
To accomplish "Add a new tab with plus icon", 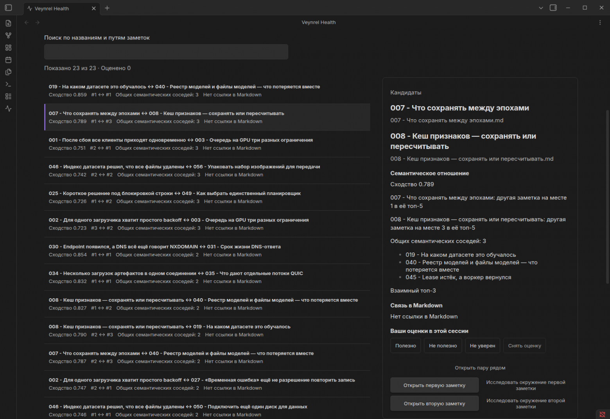I will click(107, 8).
